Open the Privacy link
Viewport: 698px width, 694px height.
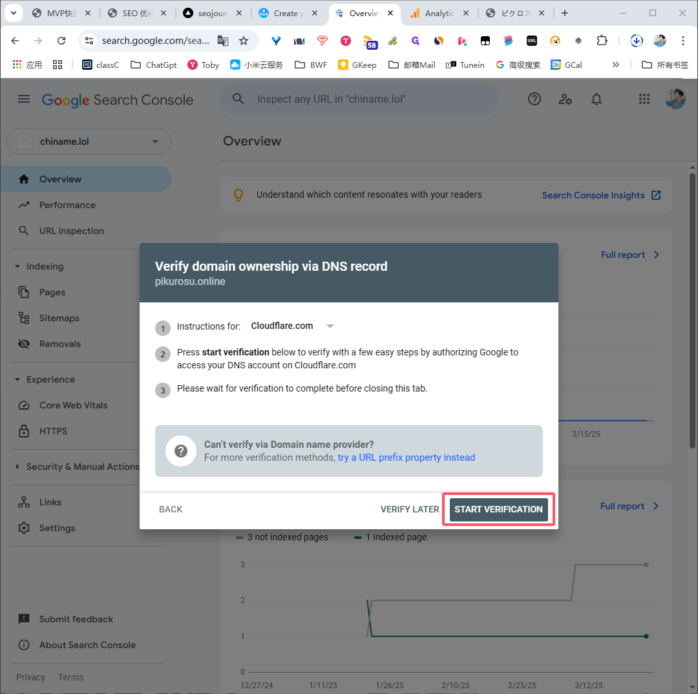(x=31, y=677)
